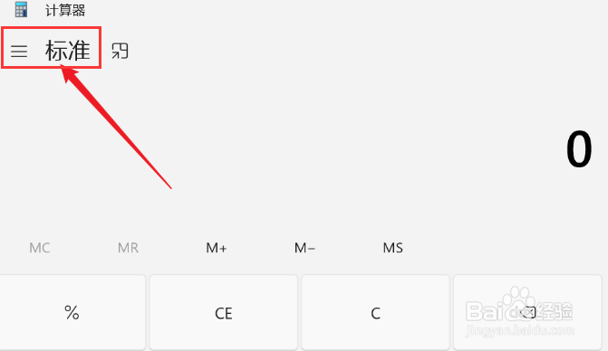Click the blank space right of MS
The height and width of the screenshot is (351, 608).
504,248
